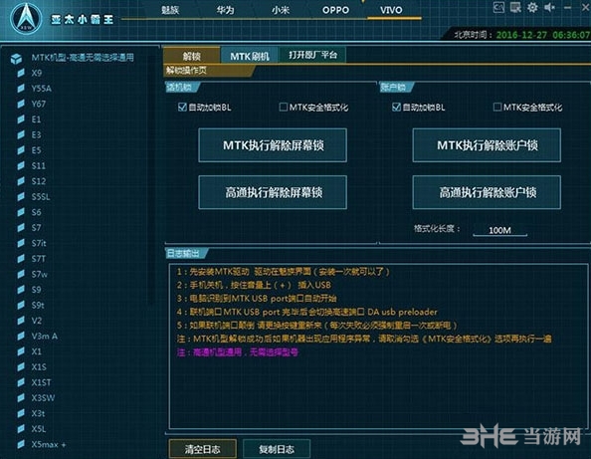Open the settings gear icon in title bar
The image size is (591, 459).
coord(532,7)
